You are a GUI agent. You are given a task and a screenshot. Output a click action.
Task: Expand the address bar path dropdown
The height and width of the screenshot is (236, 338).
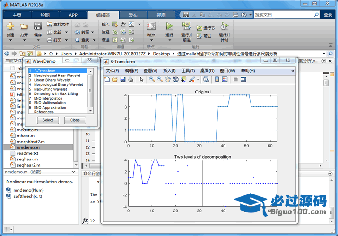324,53
